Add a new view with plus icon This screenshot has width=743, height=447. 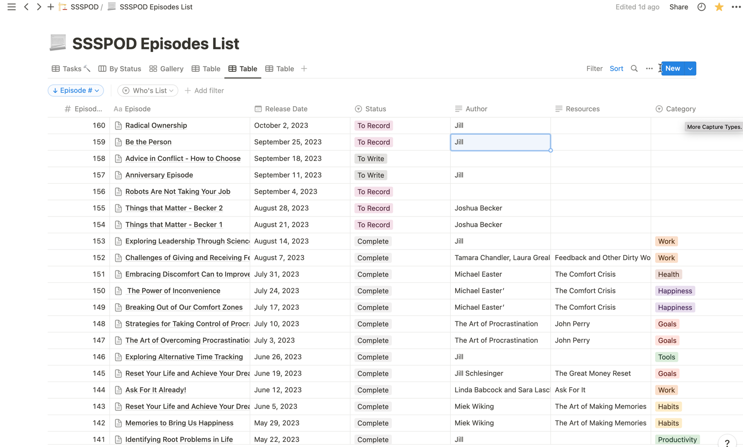click(304, 69)
